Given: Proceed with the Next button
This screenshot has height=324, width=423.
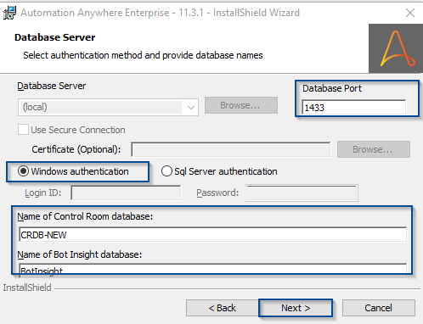Looking at the screenshot, I should pos(296,308).
